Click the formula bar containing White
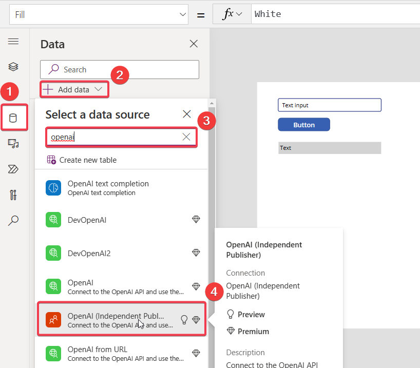Screen dimensions: 420x368 [x=335, y=14]
